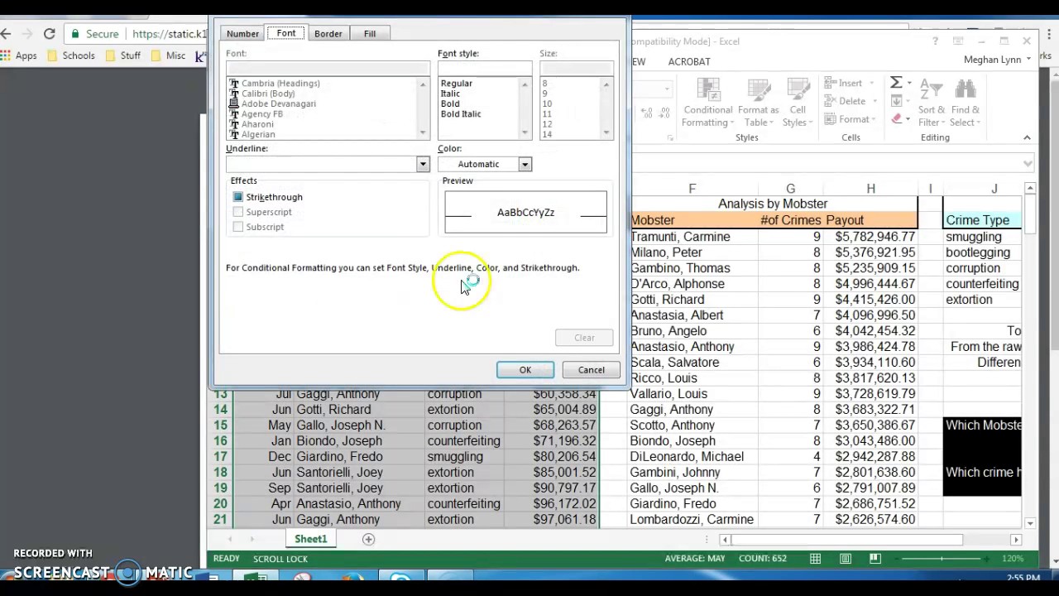Choose Bold Italic in the Font style list
The width and height of the screenshot is (1059, 596).
[461, 113]
